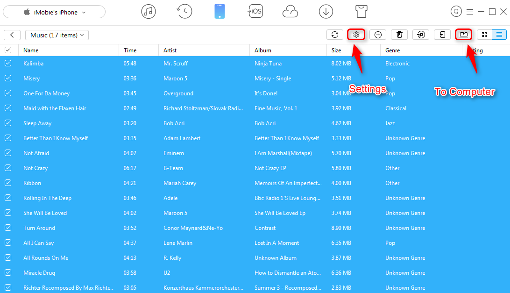Uncheck the Not Afraid checkbox
Screen dimensions: 510x293
(x=8, y=153)
